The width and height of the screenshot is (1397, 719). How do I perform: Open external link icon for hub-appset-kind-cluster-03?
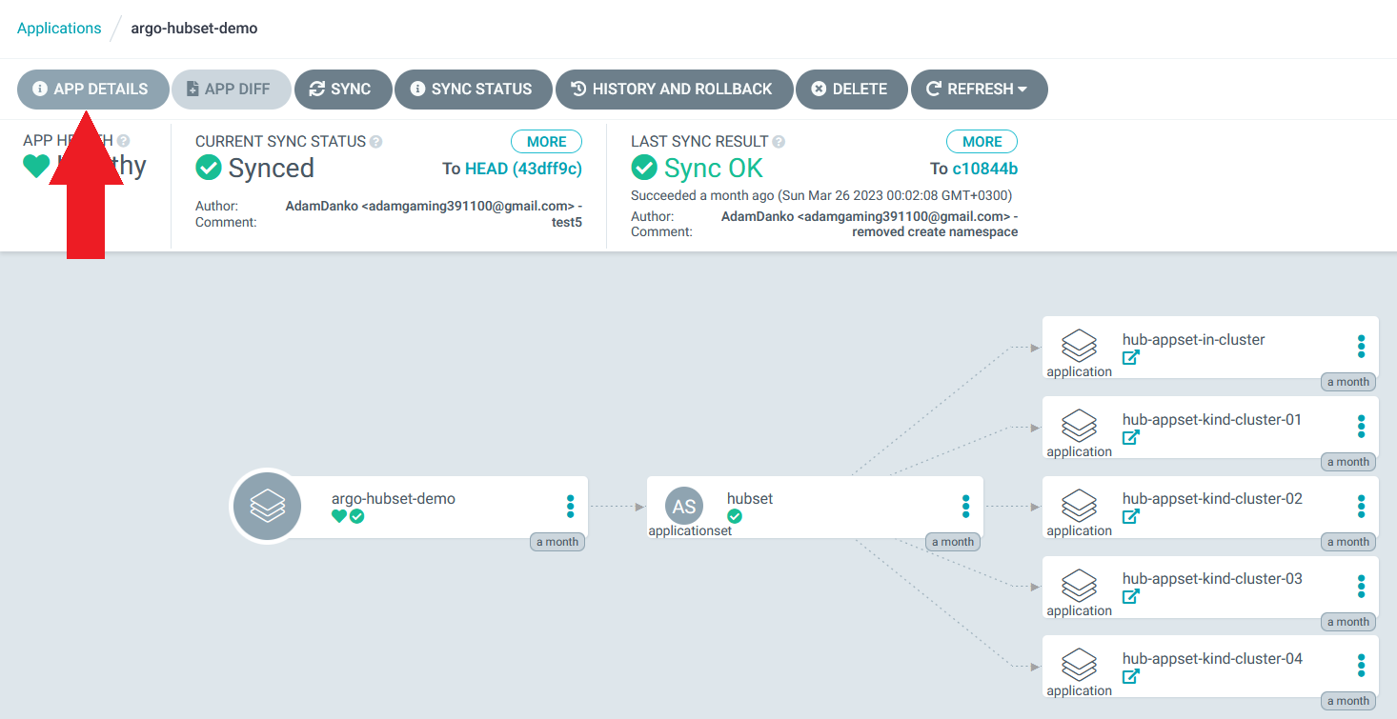point(1131,597)
